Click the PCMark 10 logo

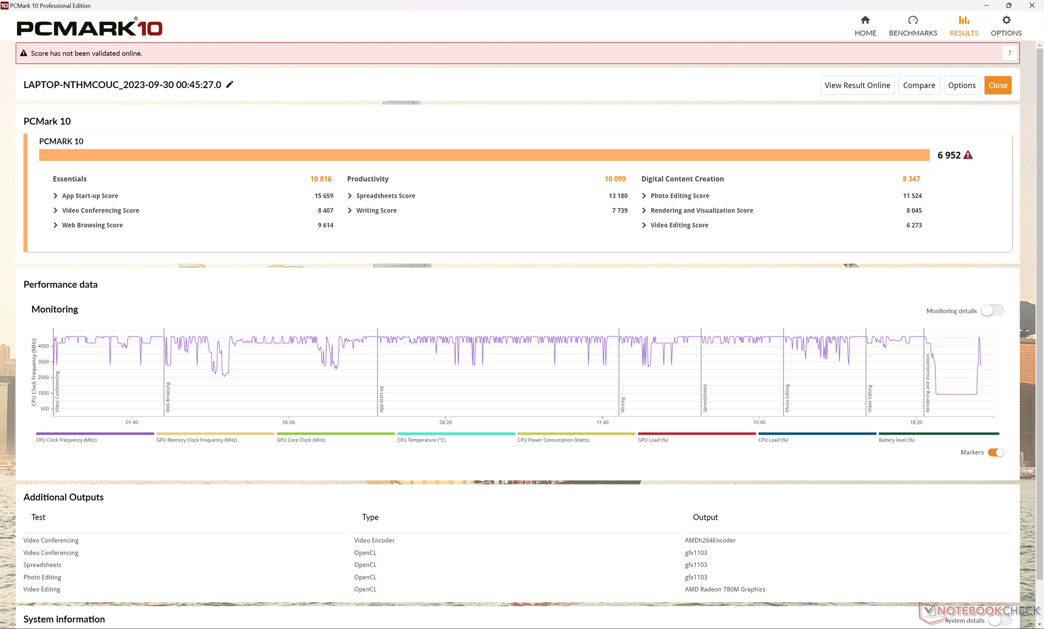90,28
